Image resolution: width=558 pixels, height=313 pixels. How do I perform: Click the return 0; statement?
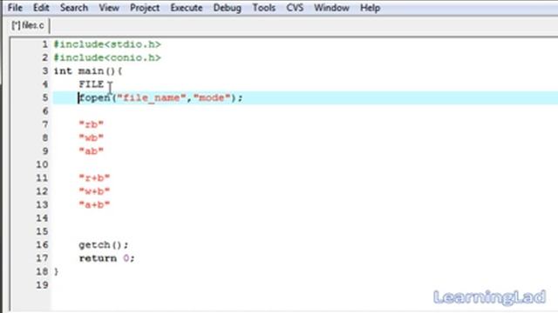coord(106,258)
